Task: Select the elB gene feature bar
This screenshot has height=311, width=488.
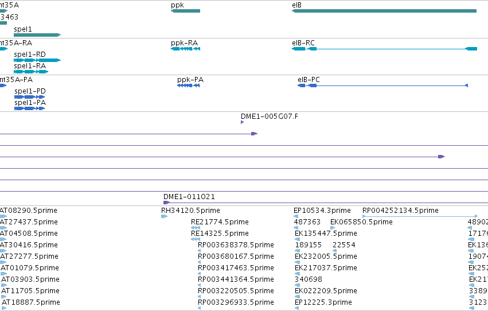Action: [384, 11]
